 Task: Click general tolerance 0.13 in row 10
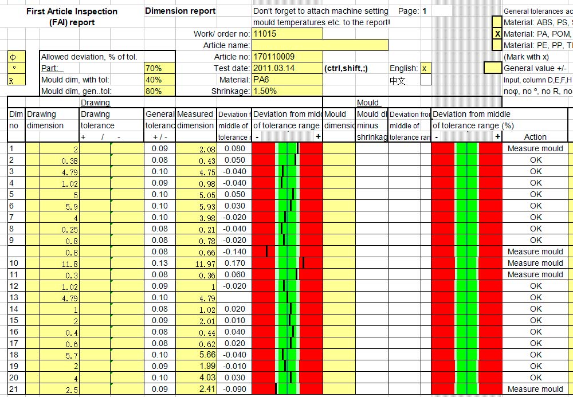(x=160, y=263)
